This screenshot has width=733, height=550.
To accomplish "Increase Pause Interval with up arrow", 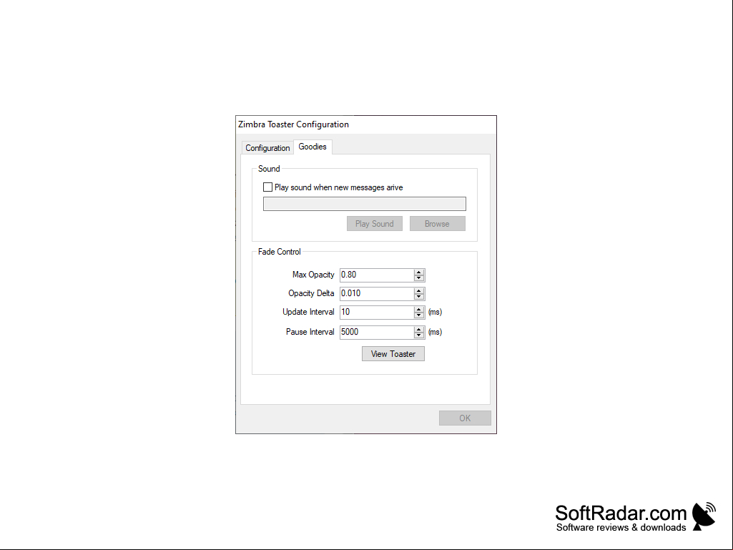I will (419, 329).
